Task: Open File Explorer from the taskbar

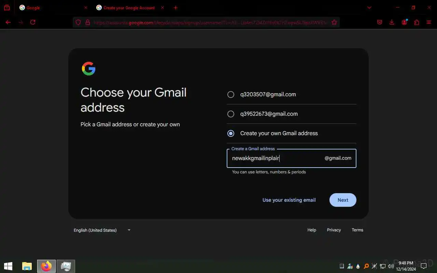Action: (27, 266)
